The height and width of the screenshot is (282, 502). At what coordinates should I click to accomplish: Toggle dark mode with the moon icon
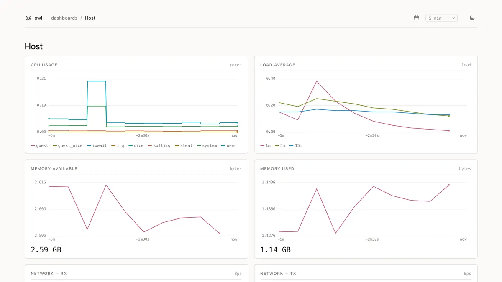coord(472,18)
